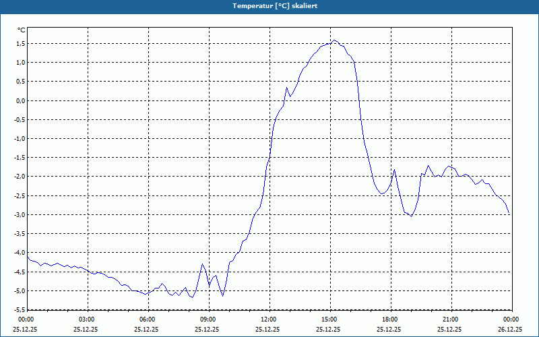Click the "°C" unit label on the y-axis

(x=22, y=30)
